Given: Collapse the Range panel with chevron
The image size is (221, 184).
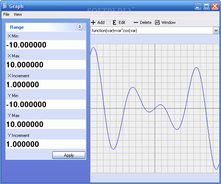Looking at the screenshot, I should [x=80, y=26].
